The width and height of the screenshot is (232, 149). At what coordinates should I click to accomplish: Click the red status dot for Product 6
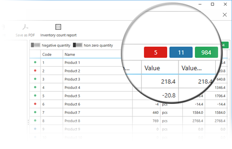35,104
